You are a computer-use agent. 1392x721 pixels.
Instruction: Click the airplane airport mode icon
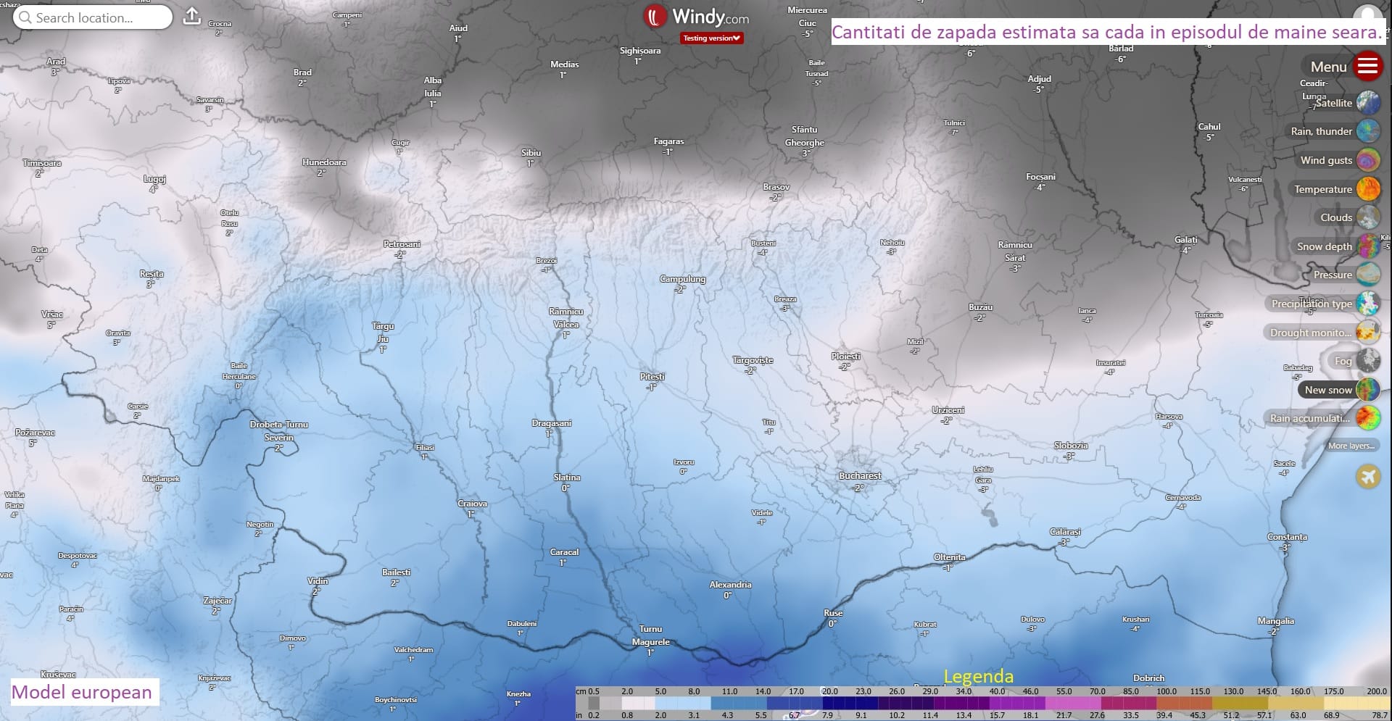coord(1367,477)
